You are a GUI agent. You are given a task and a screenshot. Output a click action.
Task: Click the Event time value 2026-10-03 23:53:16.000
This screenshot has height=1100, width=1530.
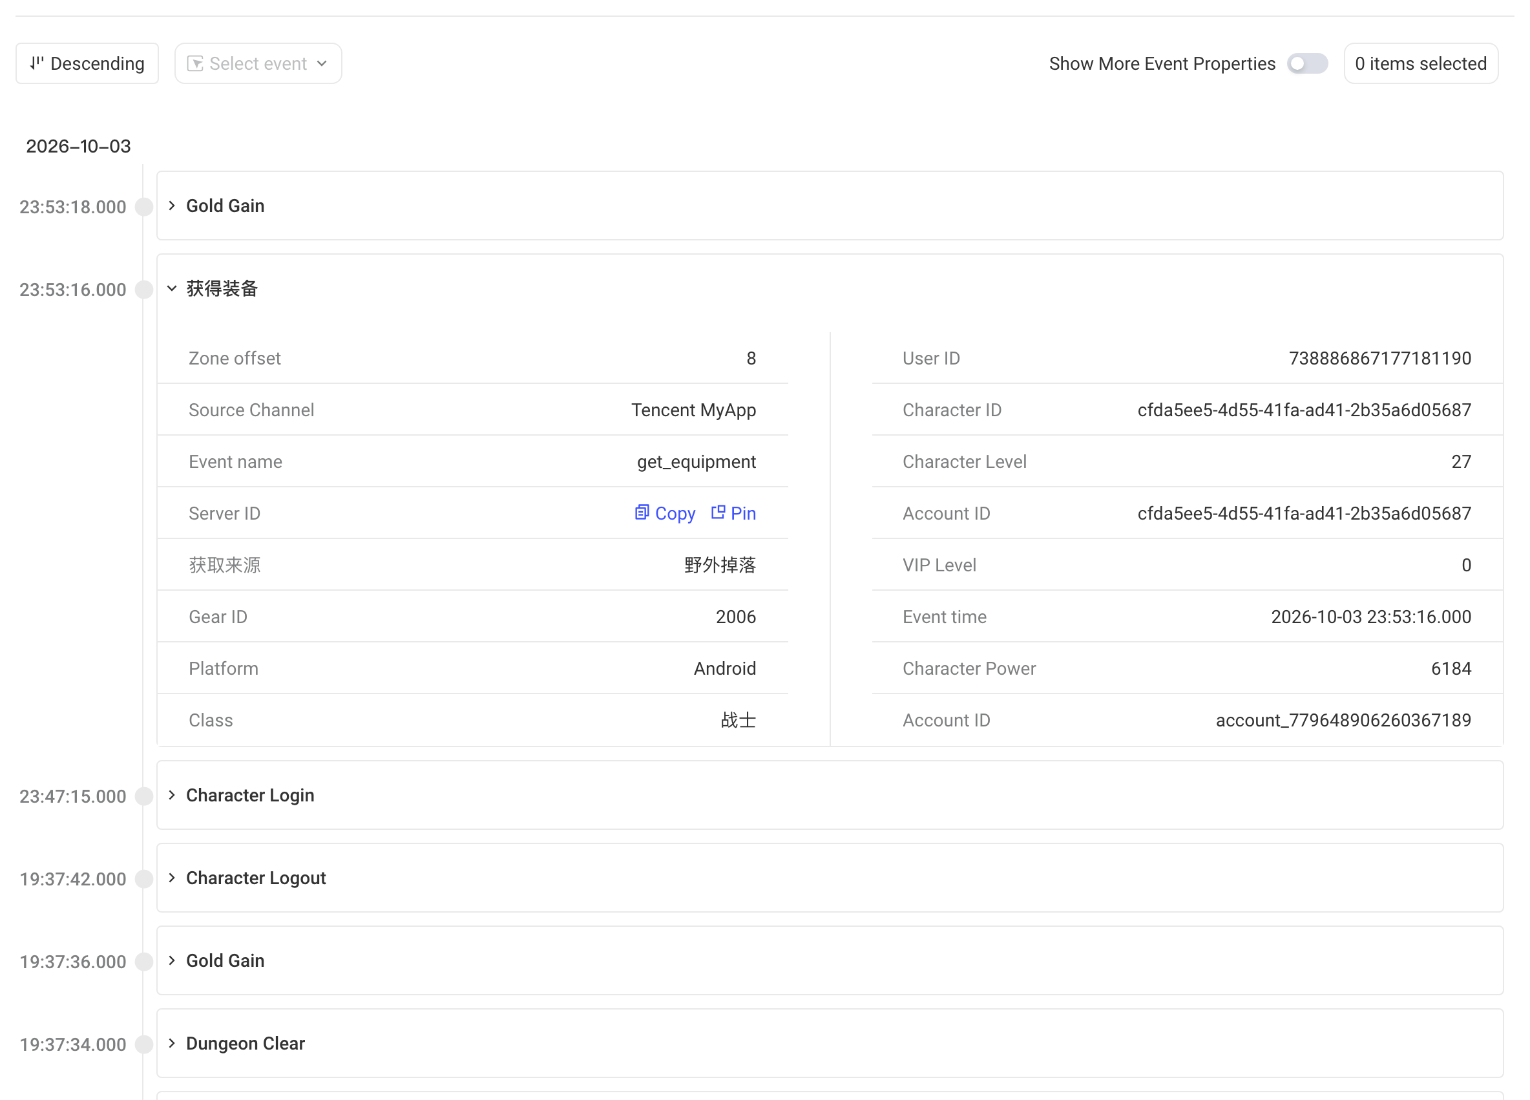coord(1371,617)
